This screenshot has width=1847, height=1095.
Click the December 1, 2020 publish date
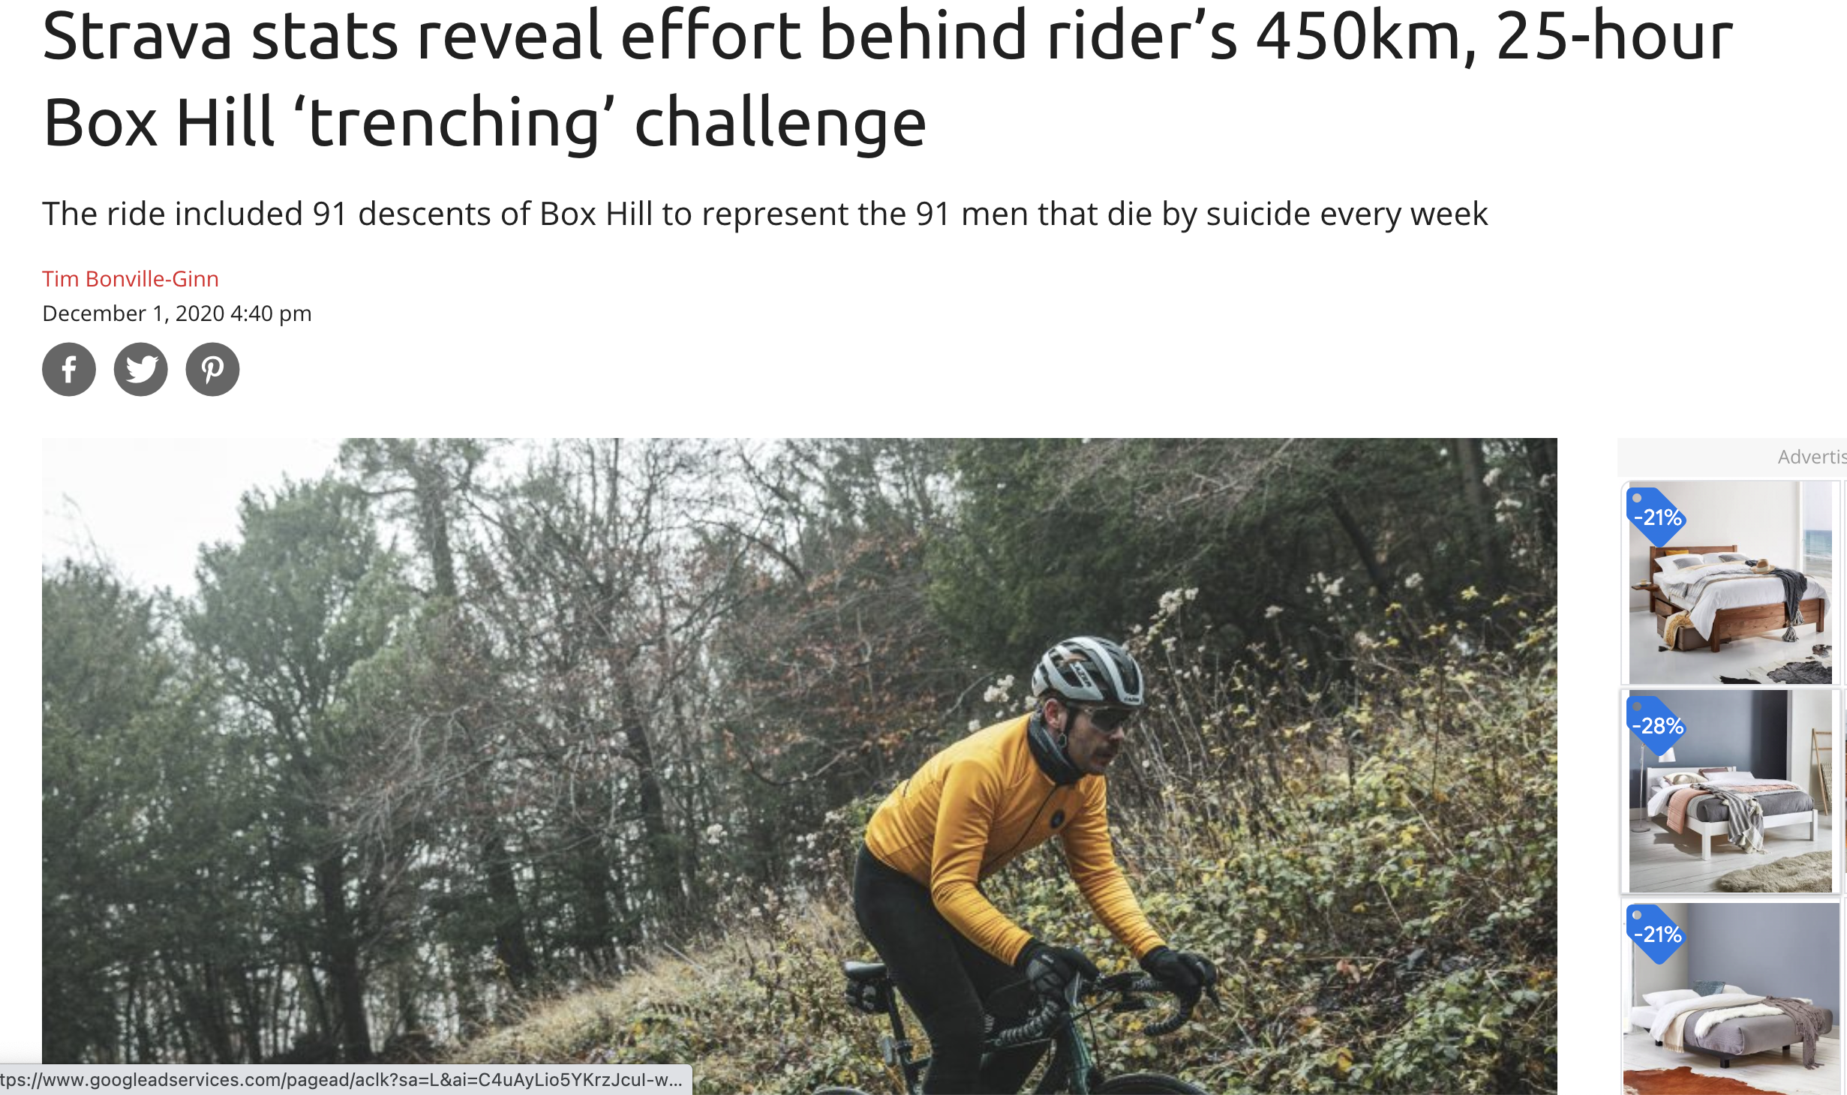177,313
